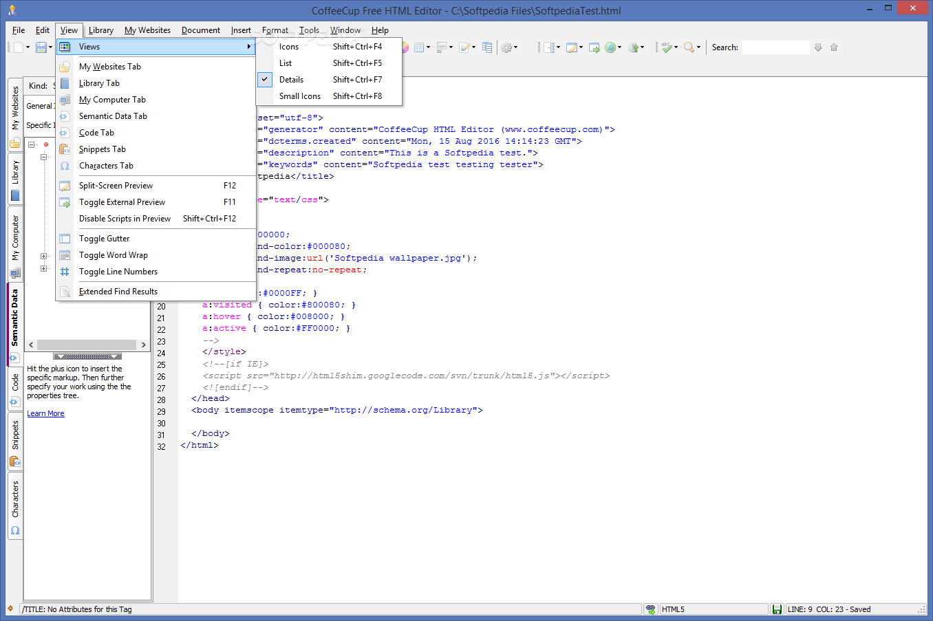This screenshot has height=621, width=933.
Task: Select Split-Screen Preview menu item
Action: [x=156, y=186]
